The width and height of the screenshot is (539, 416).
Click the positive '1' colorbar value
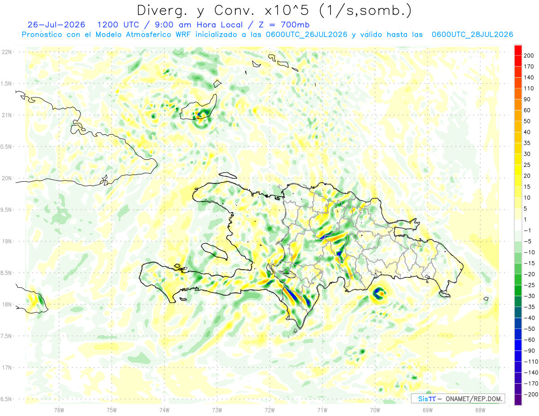click(526, 219)
